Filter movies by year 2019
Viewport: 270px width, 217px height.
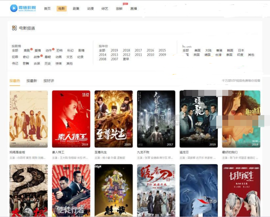(x=114, y=50)
